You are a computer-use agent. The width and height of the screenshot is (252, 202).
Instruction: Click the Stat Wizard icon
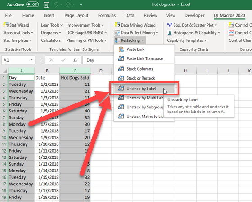6,25
